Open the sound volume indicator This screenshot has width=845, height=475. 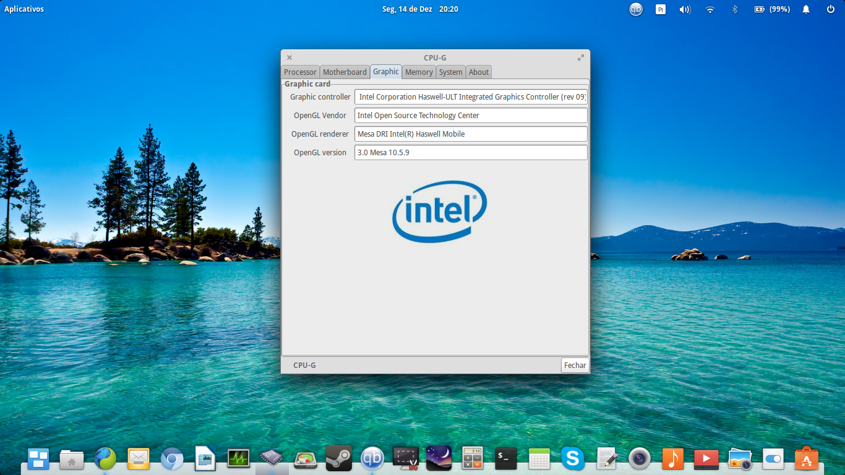click(x=685, y=9)
